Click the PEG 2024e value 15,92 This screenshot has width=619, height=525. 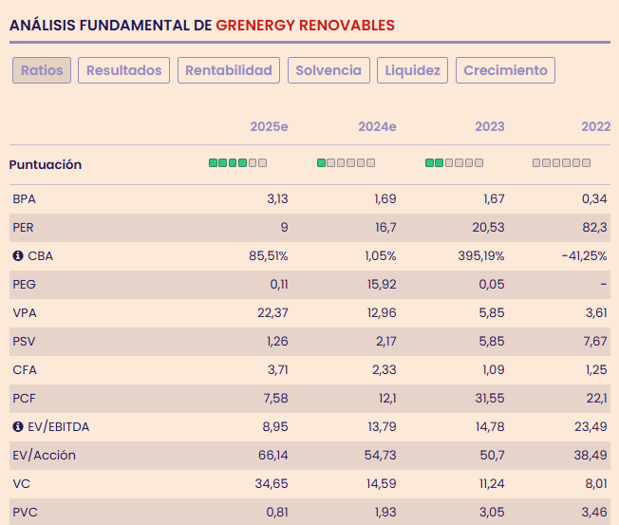(x=382, y=284)
